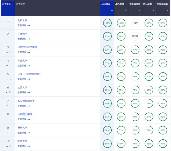Open 剑桥大学 university link

click(x=22, y=20)
